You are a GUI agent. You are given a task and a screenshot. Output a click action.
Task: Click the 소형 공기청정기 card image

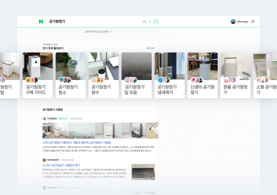tap(265, 66)
